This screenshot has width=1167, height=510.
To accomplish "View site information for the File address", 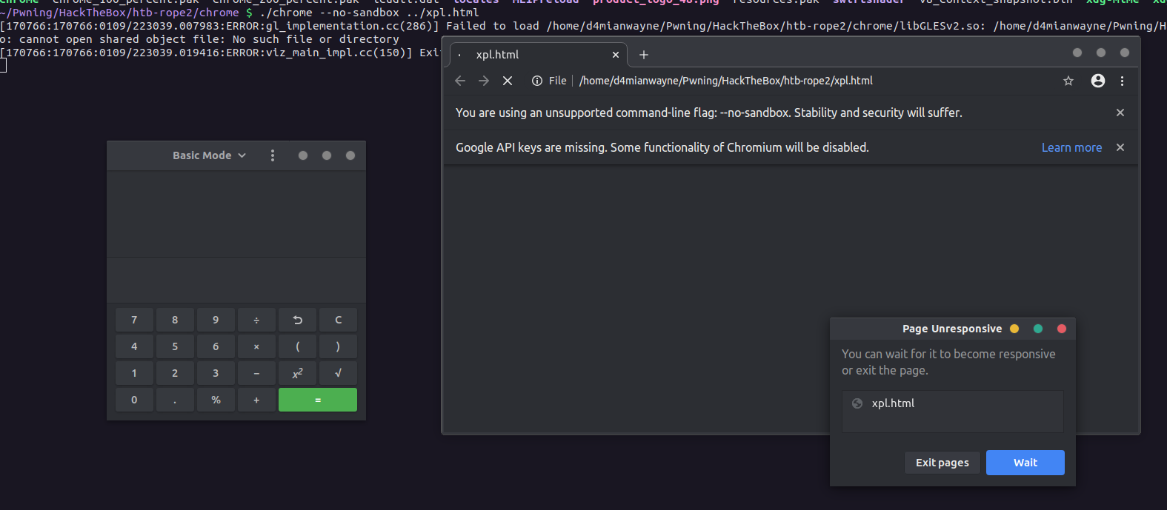I will [x=537, y=81].
